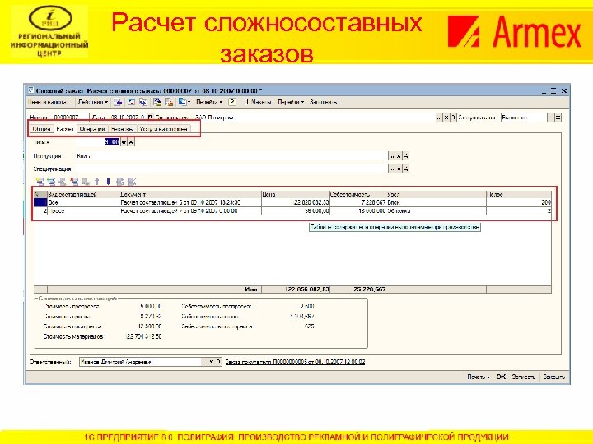Open the Продукция item with the magnifier button
Screen dimensions: 593x444
coord(405,156)
